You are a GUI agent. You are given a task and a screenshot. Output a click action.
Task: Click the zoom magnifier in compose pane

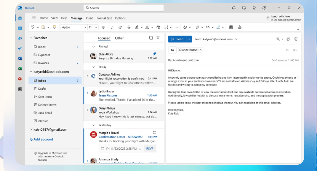tap(278, 39)
